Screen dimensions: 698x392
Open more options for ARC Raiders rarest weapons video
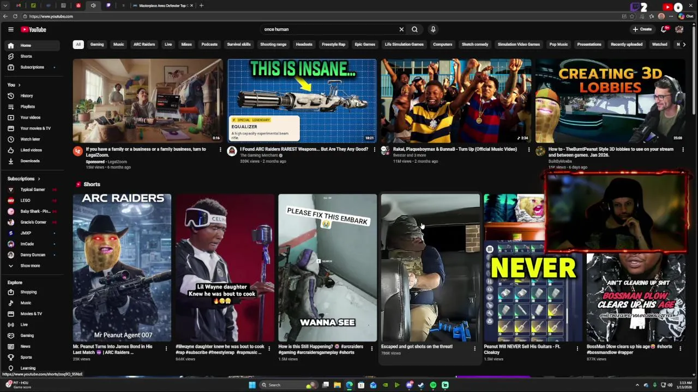(375, 150)
